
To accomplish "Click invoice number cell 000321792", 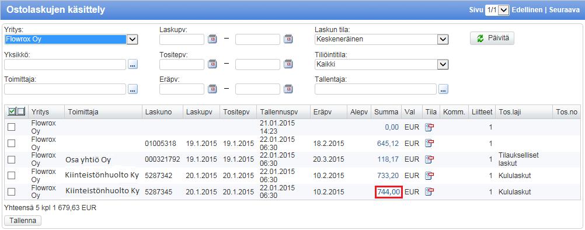I will [162, 159].
